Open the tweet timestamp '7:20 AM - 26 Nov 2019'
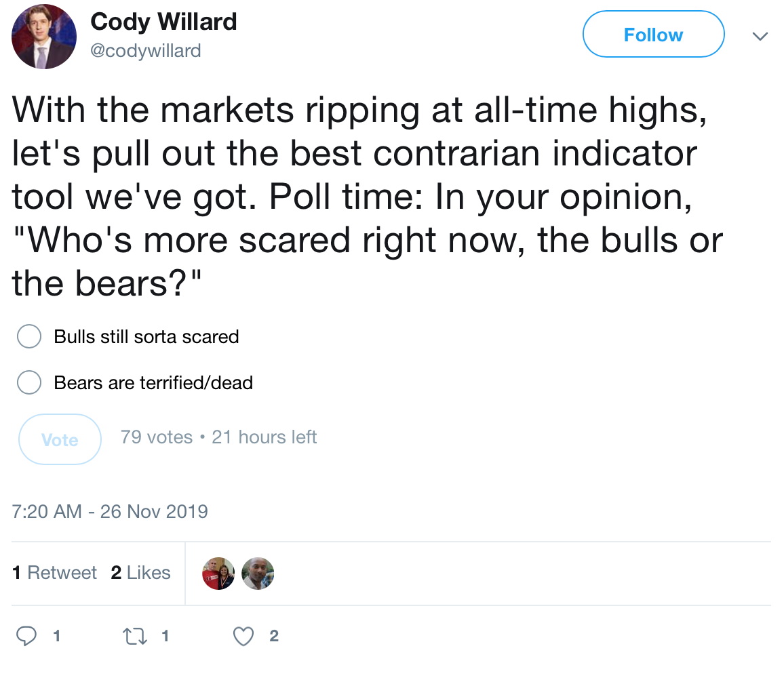The image size is (784, 682). point(110,512)
